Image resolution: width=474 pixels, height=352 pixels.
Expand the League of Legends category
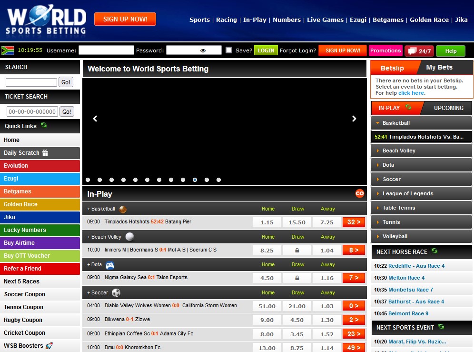click(421, 193)
